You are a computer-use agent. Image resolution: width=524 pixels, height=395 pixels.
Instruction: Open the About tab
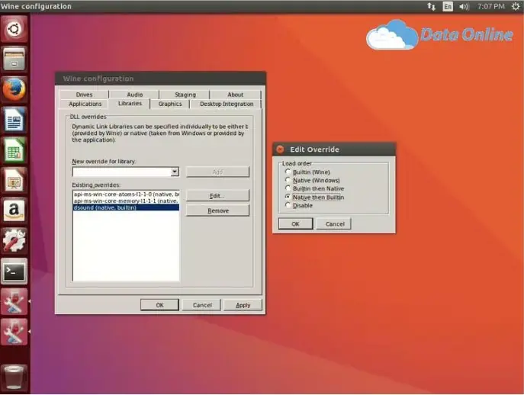coord(235,95)
